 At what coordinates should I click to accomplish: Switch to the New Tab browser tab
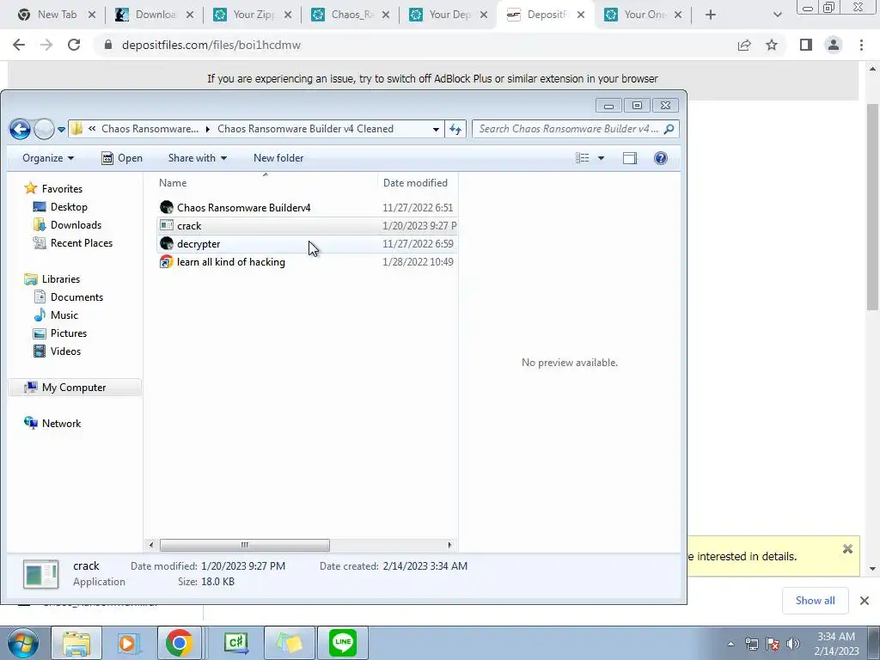(x=56, y=15)
